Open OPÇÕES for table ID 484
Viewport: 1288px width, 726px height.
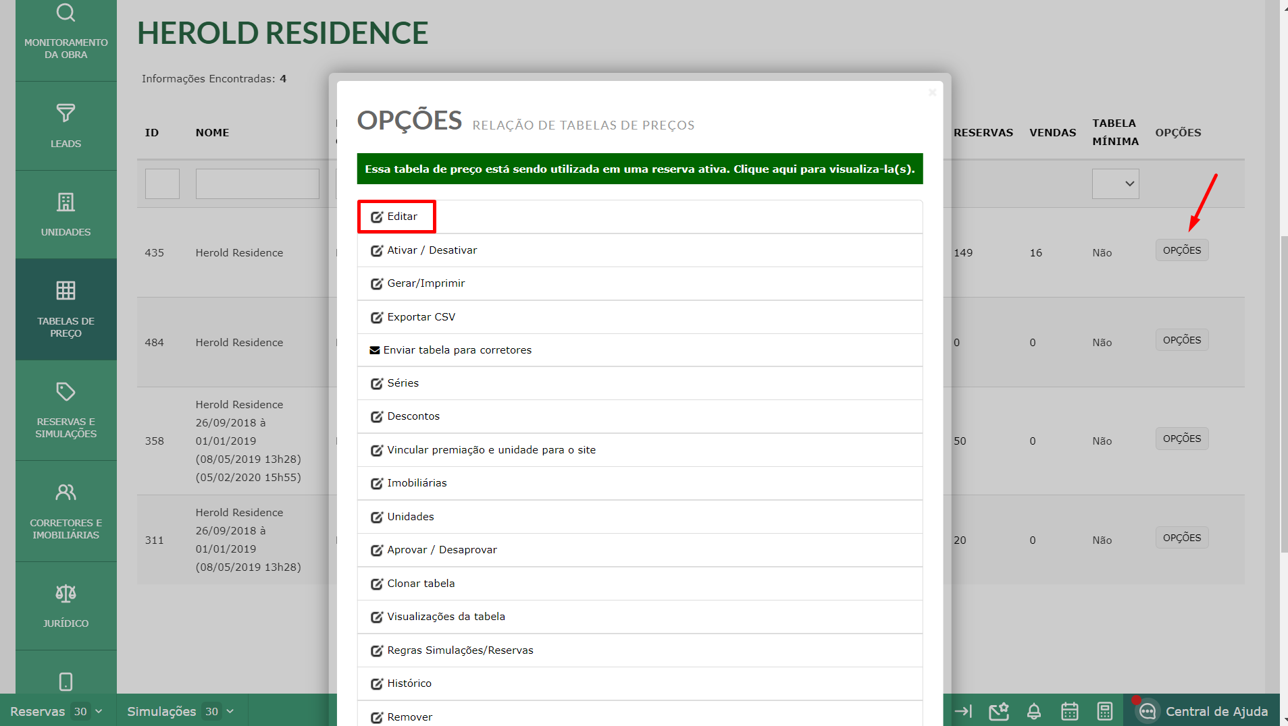coord(1182,340)
